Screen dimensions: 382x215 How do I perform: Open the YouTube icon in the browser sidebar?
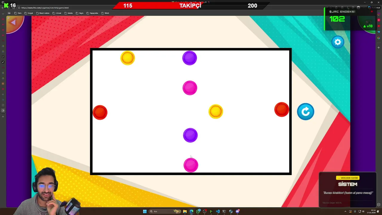coord(379,26)
